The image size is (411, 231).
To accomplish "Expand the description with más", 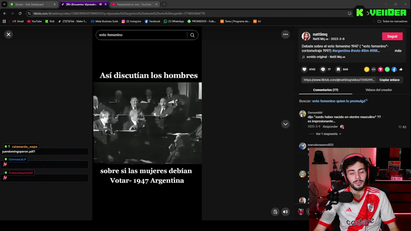I will point(398,51).
